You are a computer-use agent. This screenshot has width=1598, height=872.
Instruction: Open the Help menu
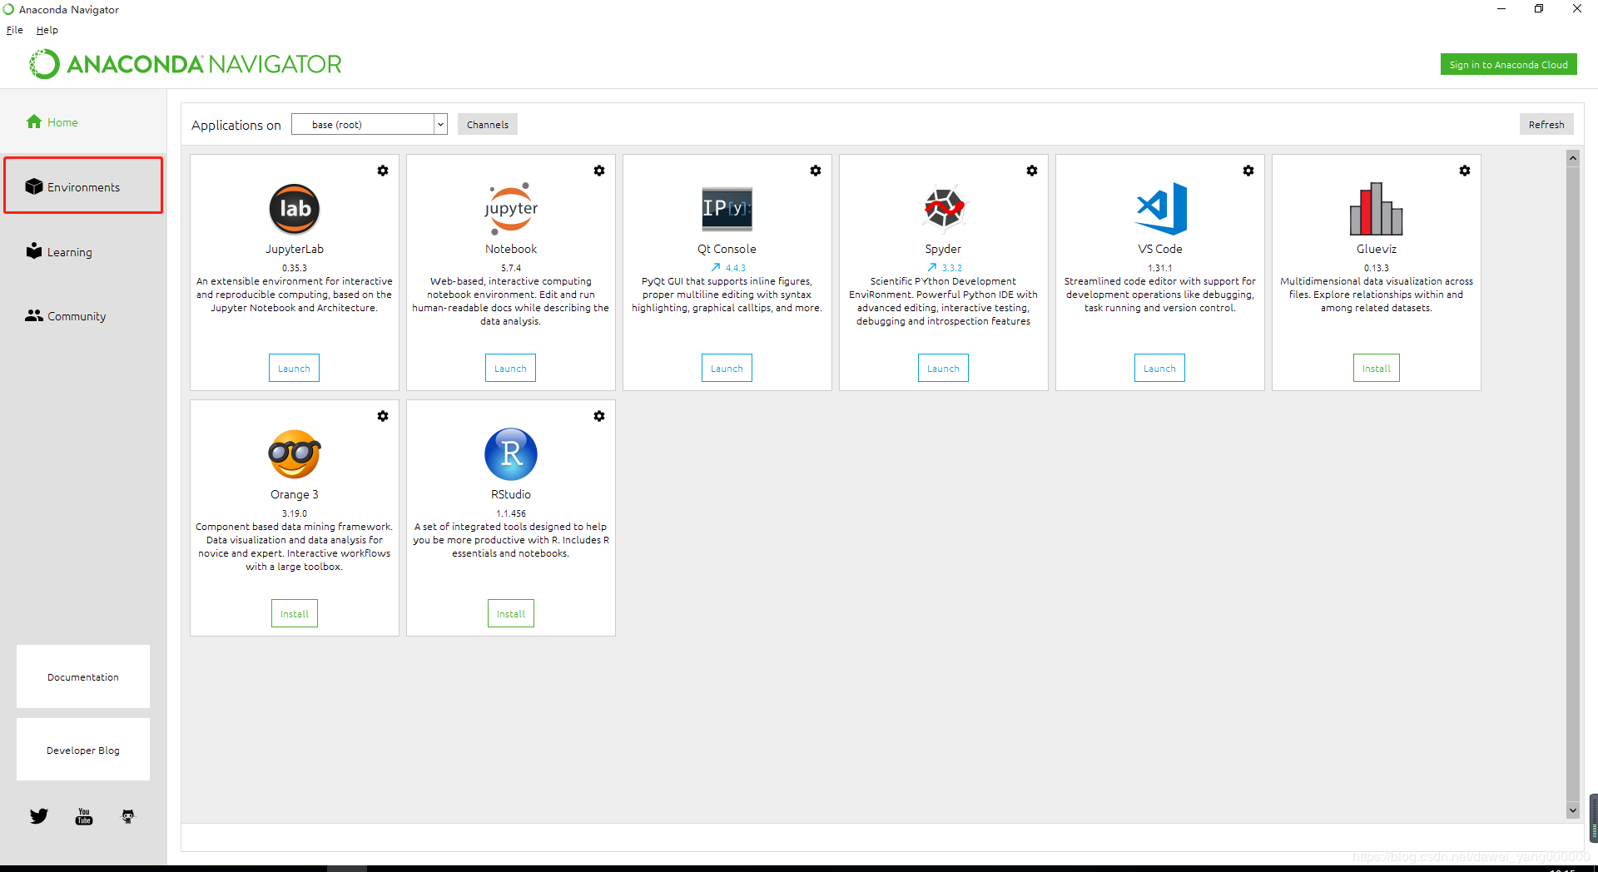point(47,30)
